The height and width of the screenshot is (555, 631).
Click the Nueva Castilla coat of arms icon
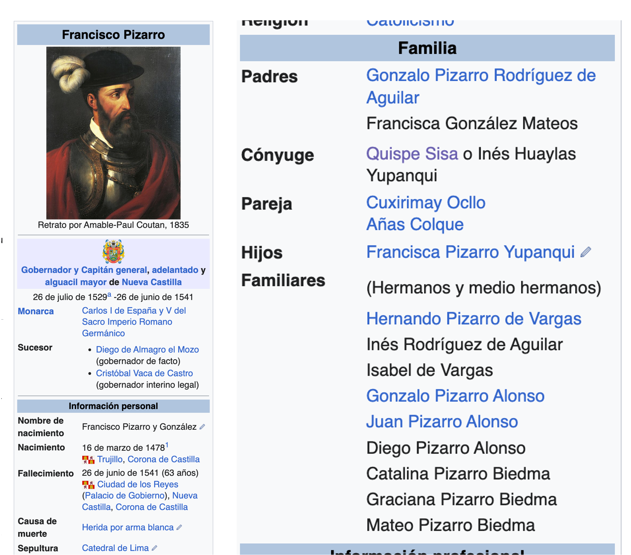(x=113, y=252)
